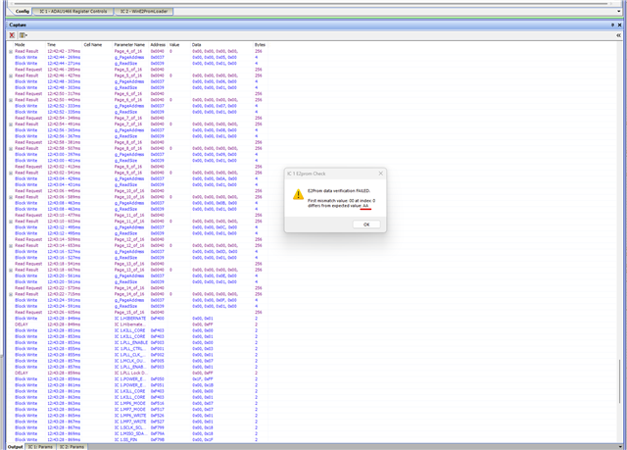
Task: Close the Capture panel
Action: tap(620, 25)
